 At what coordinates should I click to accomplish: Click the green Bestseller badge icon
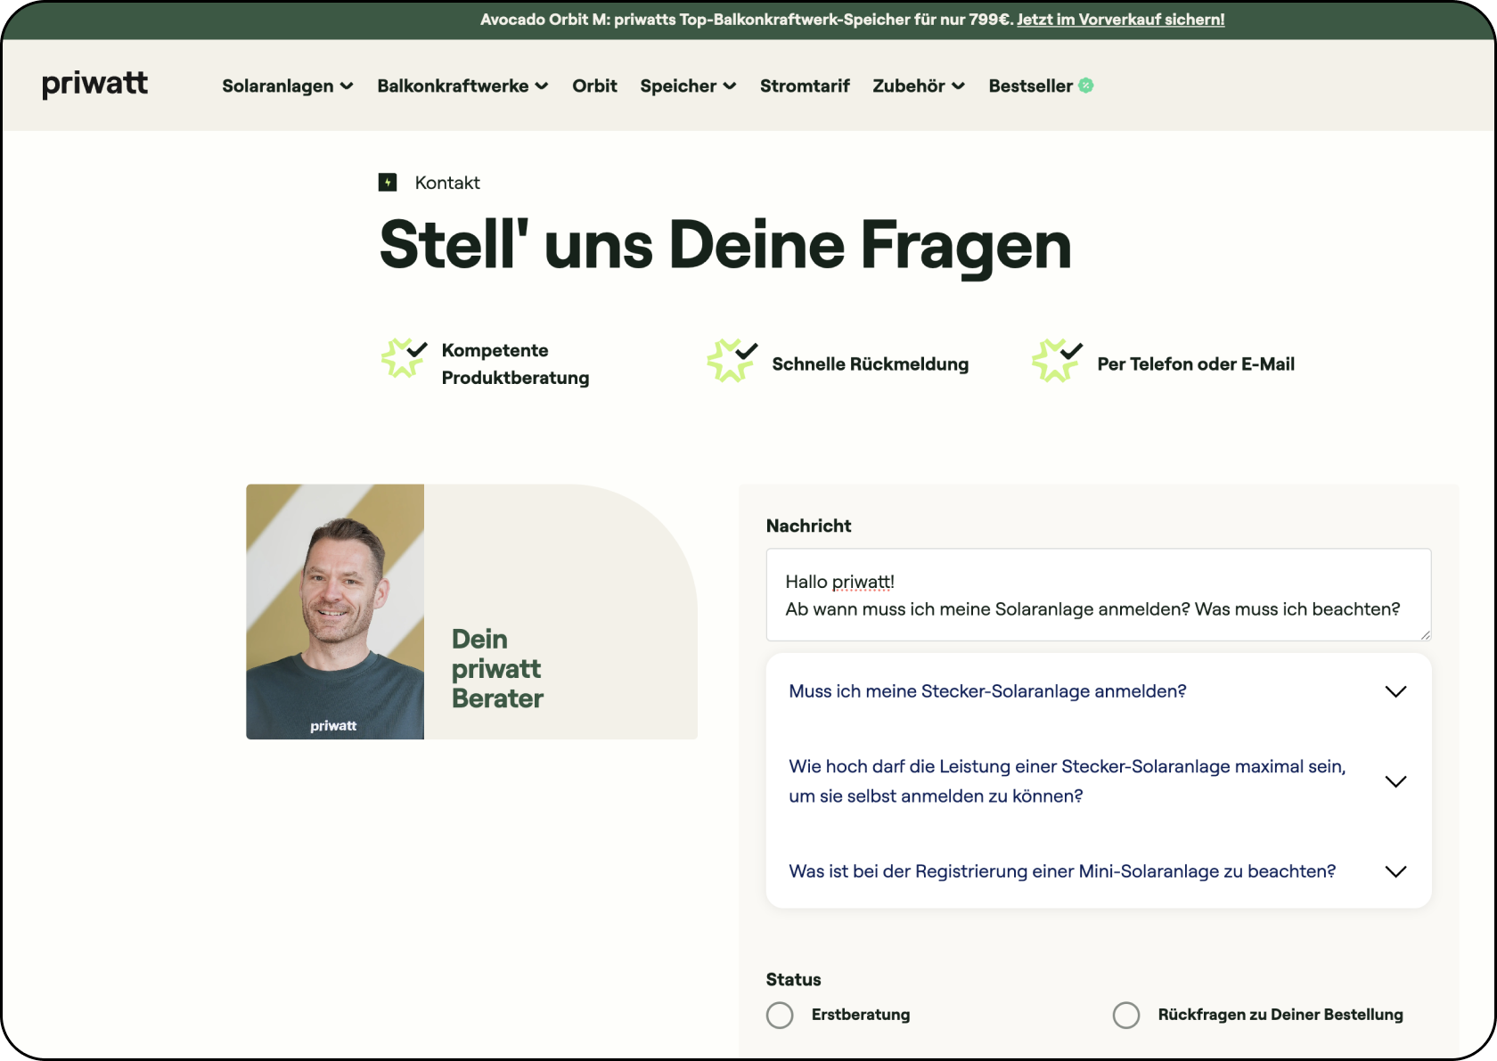coord(1086,86)
